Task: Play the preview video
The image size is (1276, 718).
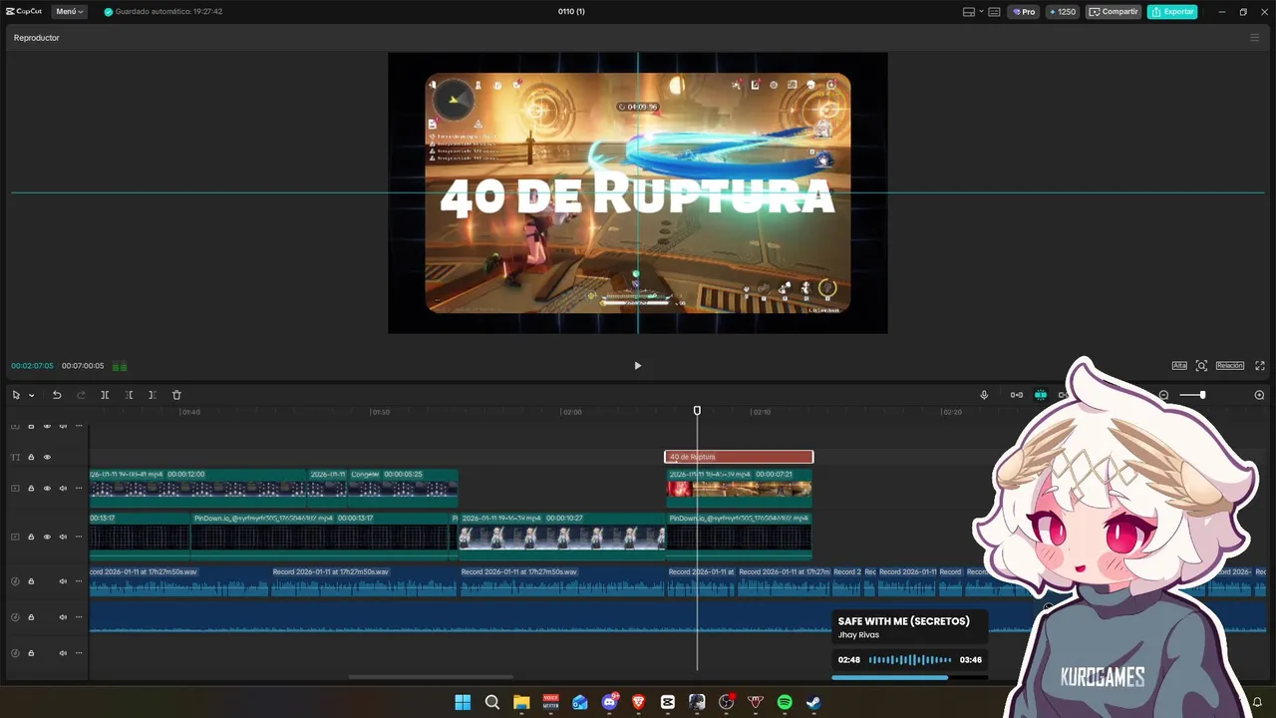Action: click(x=638, y=366)
